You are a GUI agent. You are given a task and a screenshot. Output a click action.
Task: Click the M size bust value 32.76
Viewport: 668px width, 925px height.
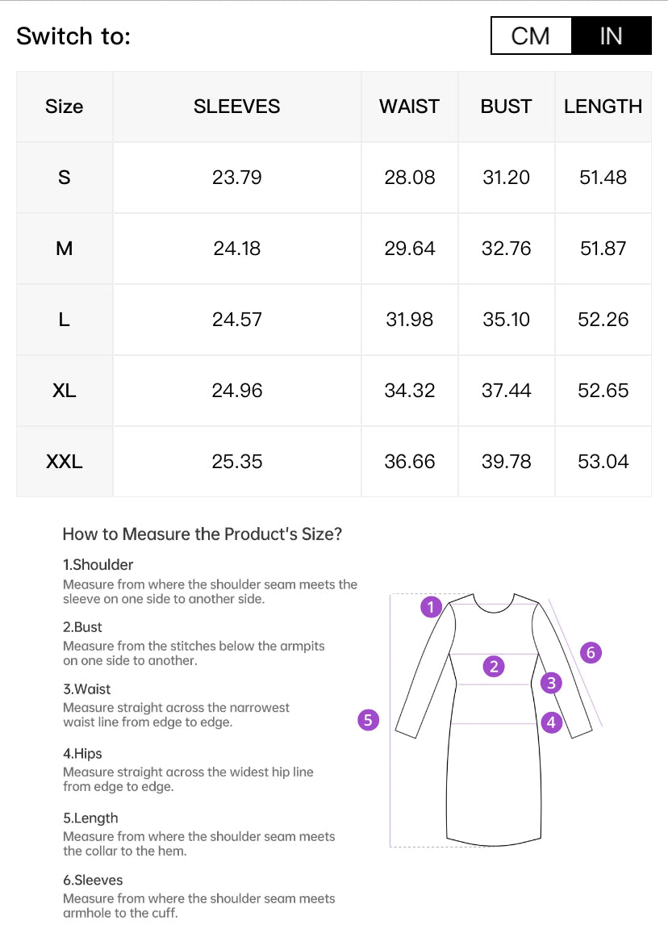pyautogui.click(x=507, y=249)
